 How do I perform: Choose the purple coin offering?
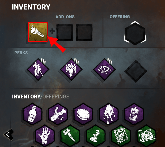83,114
